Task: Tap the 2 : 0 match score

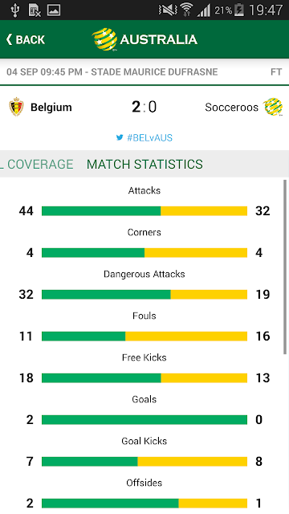Action: (144, 107)
